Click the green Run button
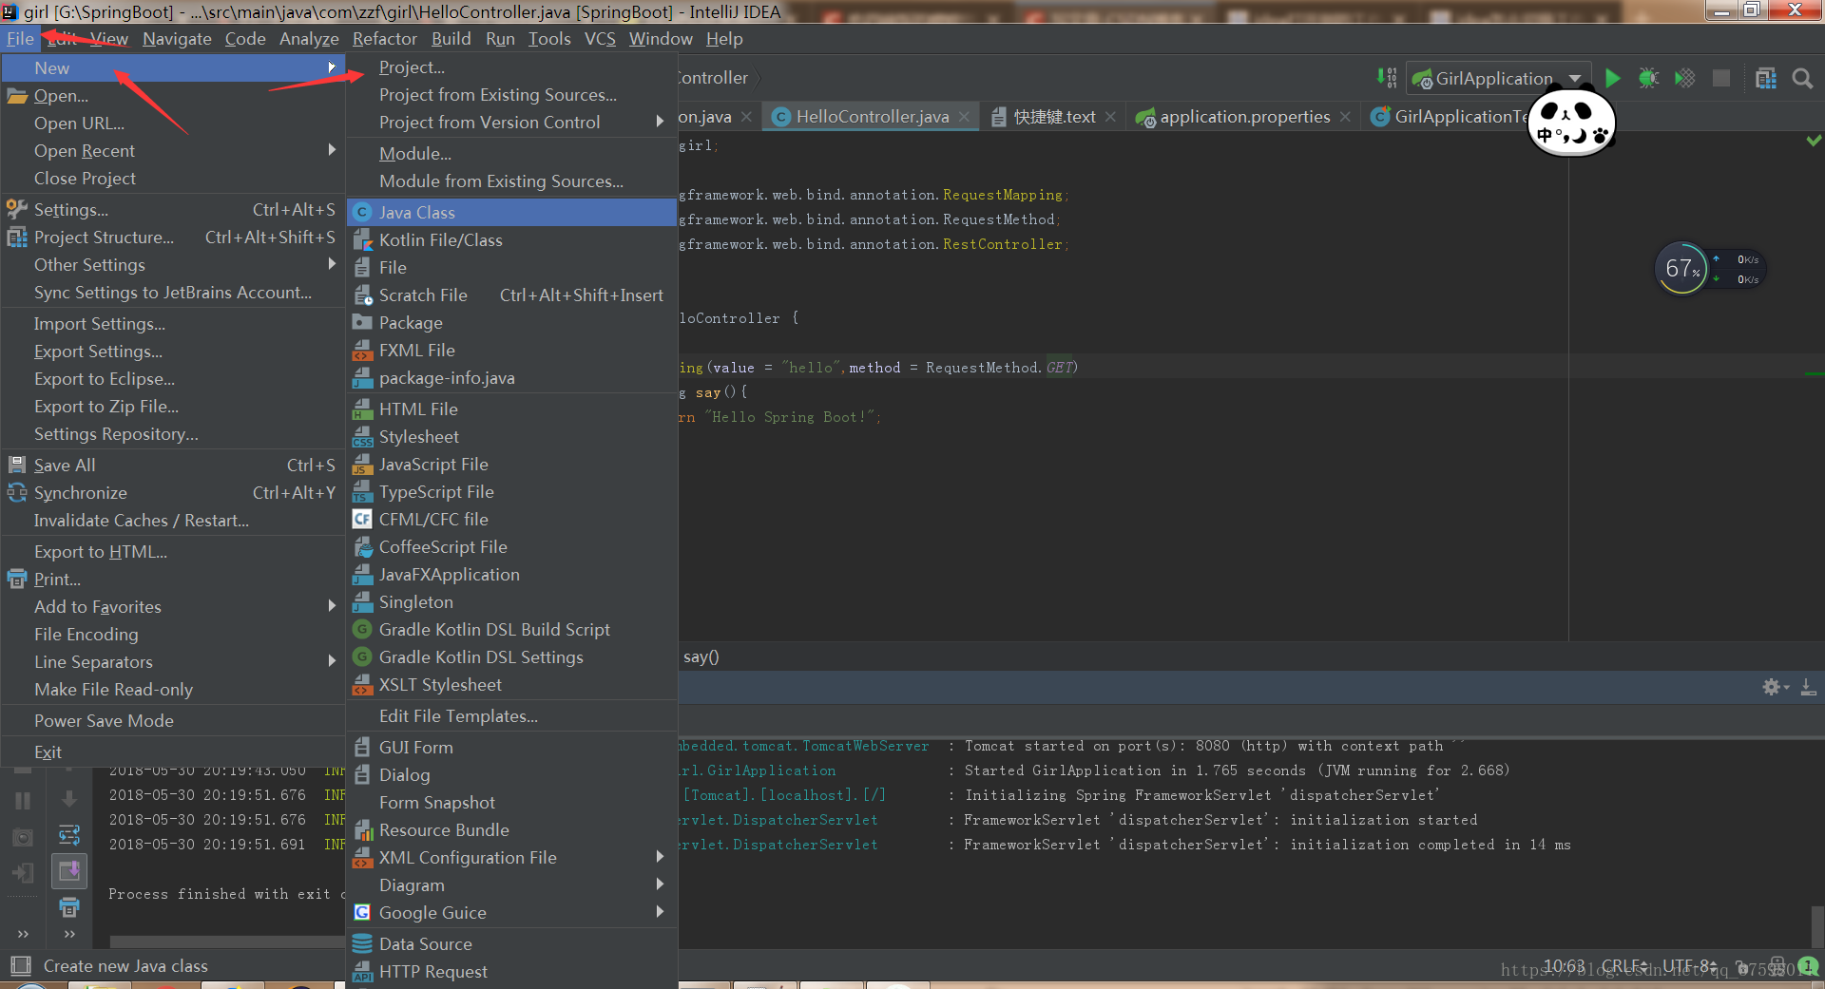 click(x=1612, y=78)
